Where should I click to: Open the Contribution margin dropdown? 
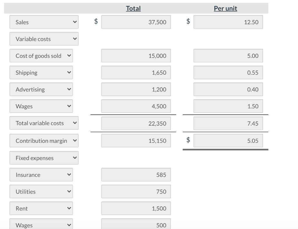point(44,140)
